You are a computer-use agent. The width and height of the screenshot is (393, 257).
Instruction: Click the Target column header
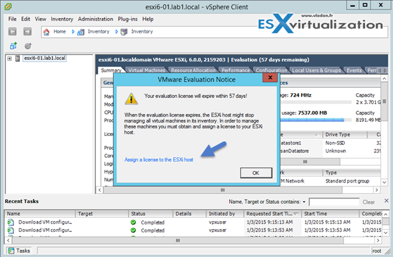click(x=102, y=214)
